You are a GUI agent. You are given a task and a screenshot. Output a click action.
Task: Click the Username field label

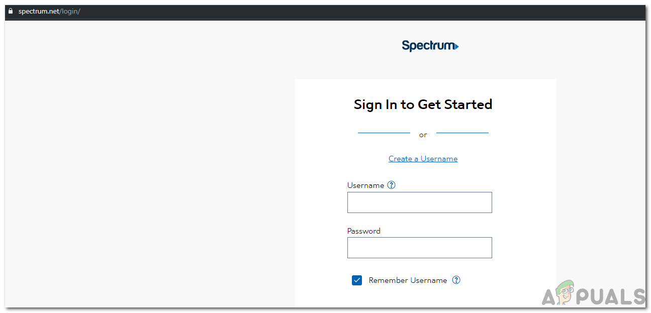(x=365, y=185)
